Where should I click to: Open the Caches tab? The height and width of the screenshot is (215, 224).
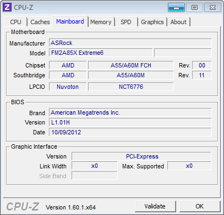40,22
